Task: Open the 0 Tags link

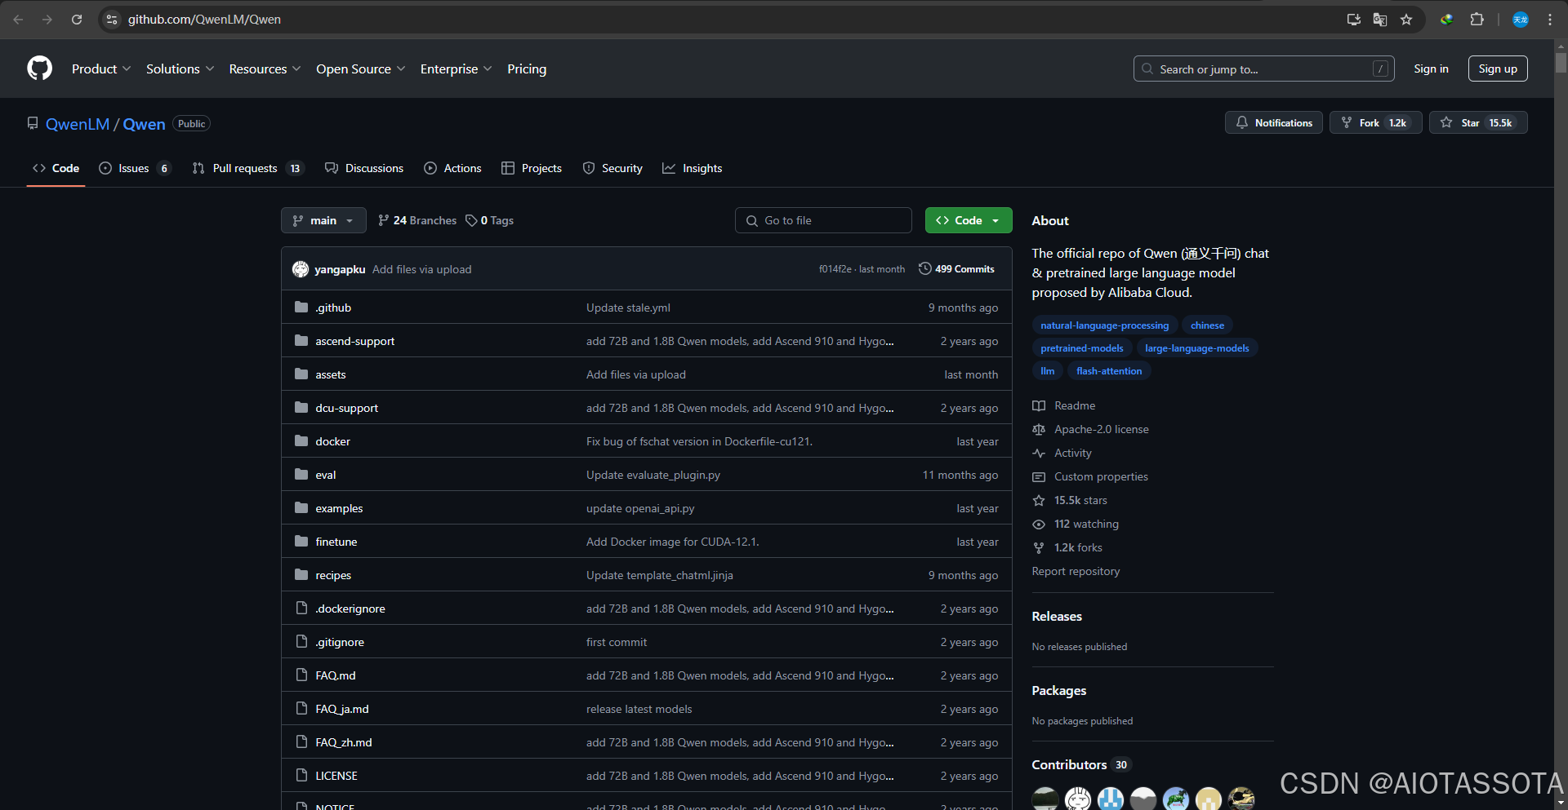Action: (x=490, y=220)
